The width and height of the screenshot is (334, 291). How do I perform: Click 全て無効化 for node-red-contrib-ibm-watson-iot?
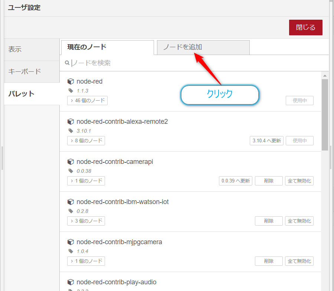(299, 221)
